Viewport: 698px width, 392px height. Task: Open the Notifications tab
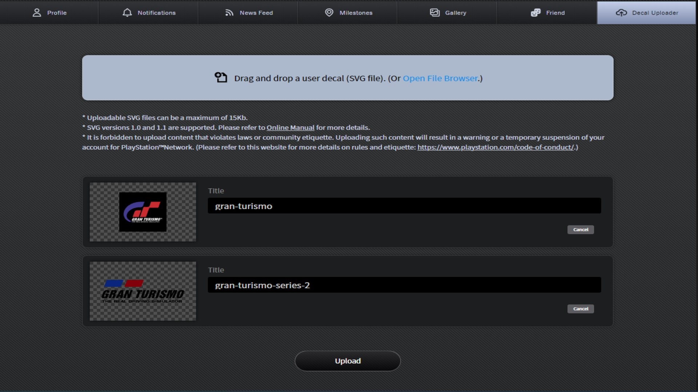[156, 13]
